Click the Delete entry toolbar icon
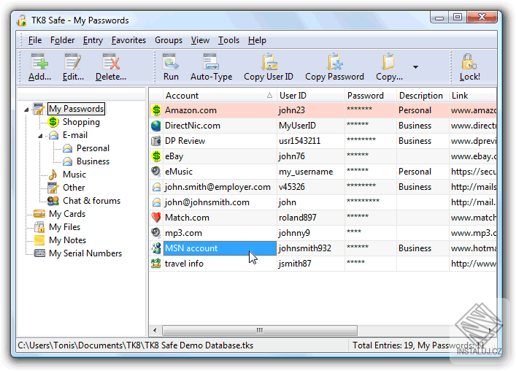This screenshot has height=371, width=516. [x=111, y=61]
